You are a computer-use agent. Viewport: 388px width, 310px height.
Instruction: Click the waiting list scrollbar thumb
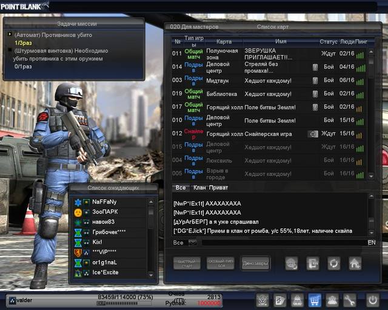(x=151, y=211)
